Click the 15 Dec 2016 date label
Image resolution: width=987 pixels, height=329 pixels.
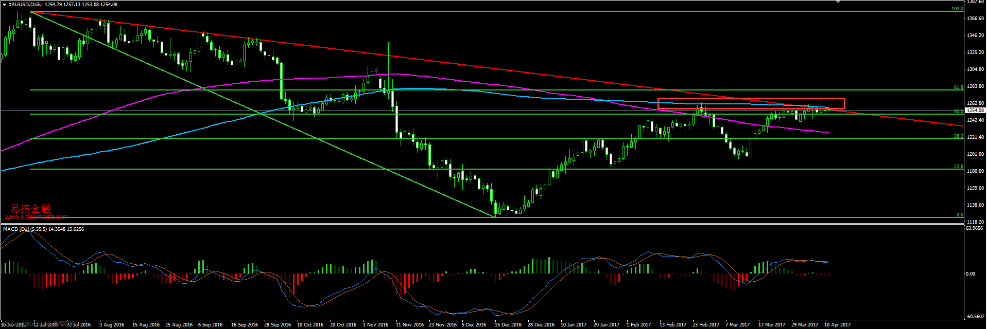(x=508, y=324)
